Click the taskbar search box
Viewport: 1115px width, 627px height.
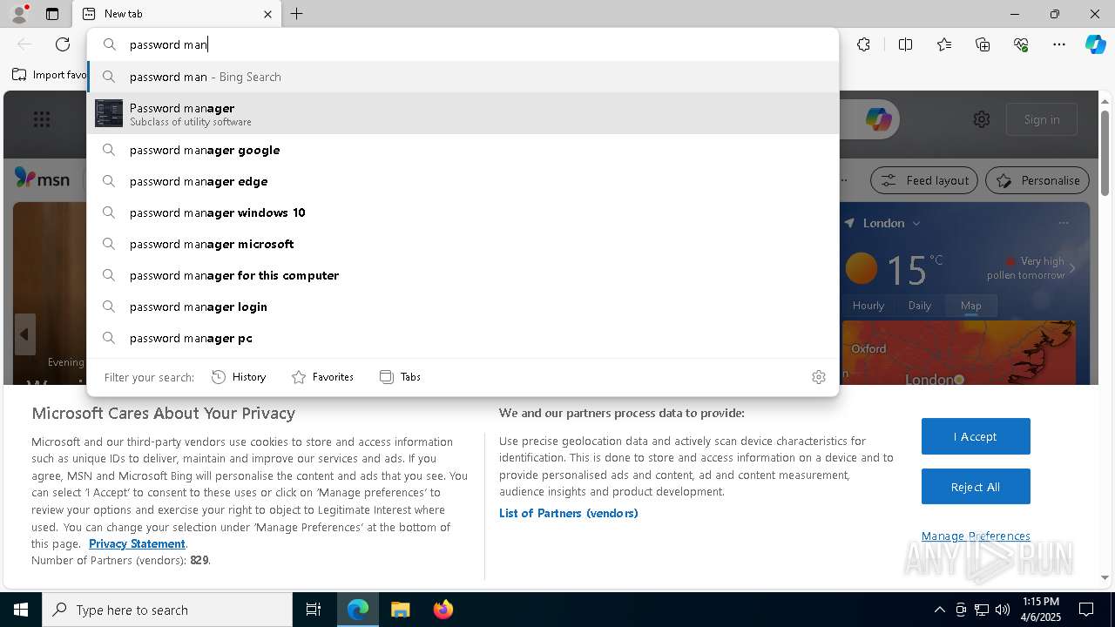(167, 610)
